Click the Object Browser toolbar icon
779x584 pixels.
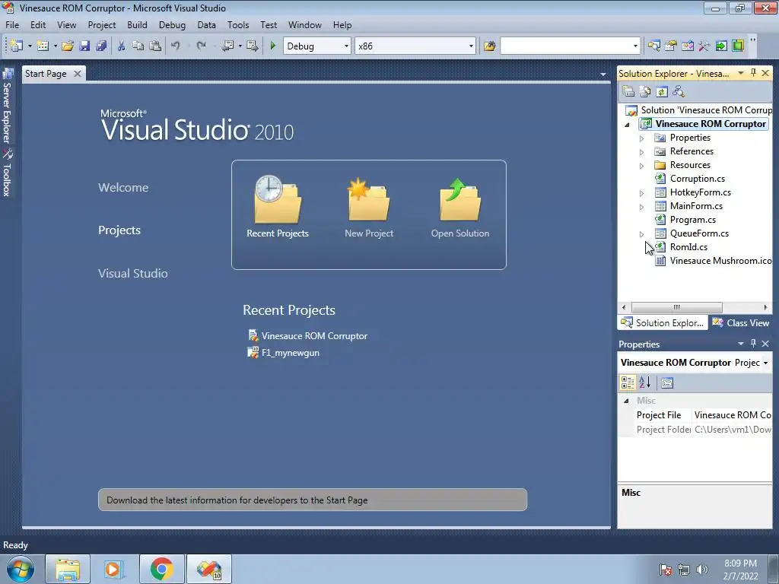point(688,46)
